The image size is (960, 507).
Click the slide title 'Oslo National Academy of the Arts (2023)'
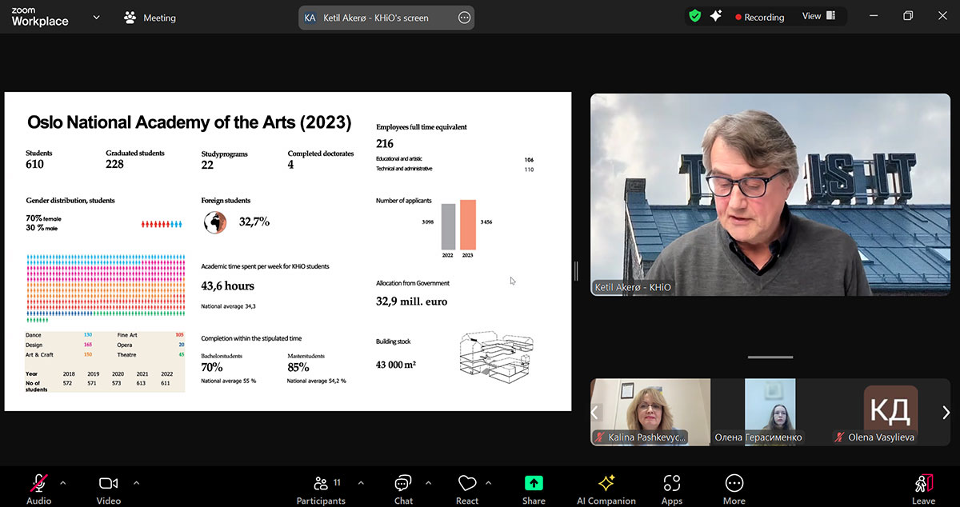[189, 122]
